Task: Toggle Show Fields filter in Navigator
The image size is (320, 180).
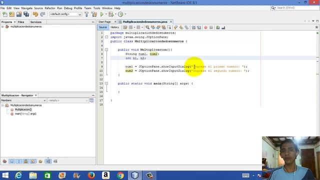Action: tap(12, 161)
